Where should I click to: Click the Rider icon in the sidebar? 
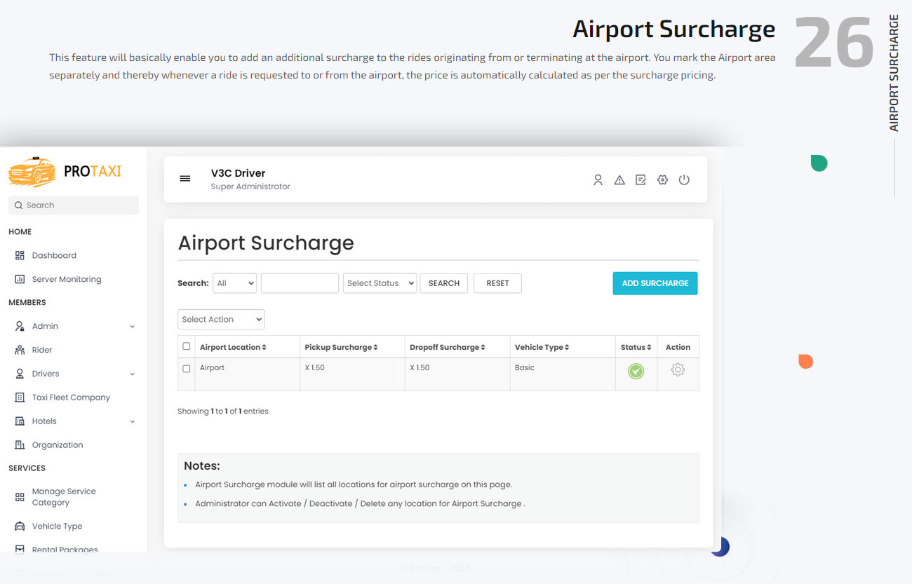[x=19, y=349]
